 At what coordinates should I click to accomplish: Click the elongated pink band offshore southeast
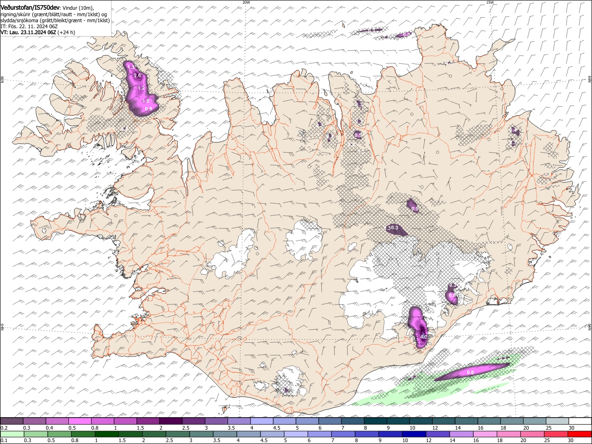[472, 372]
